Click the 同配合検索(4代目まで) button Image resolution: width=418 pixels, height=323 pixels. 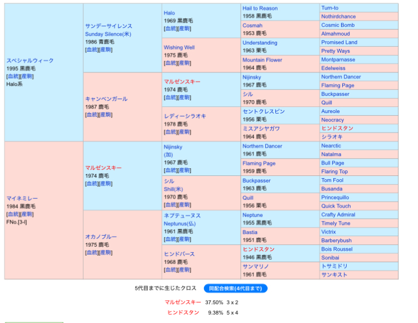pos(235,288)
